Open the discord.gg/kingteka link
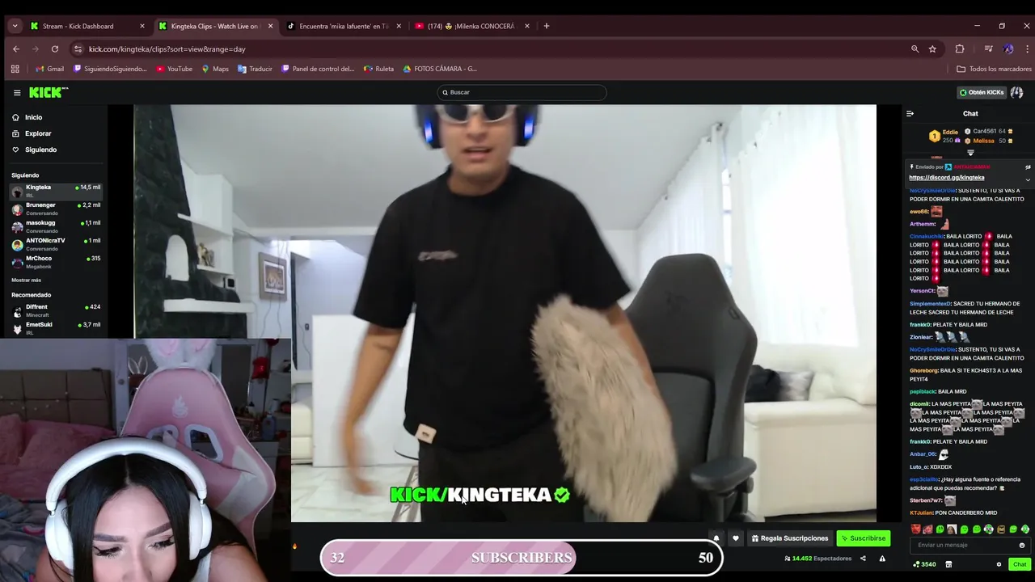Image resolution: width=1035 pixels, height=582 pixels. pos(946,178)
